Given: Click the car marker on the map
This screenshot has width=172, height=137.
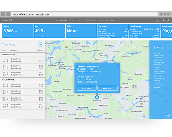Looking at the screenshot, I should tap(97, 97).
